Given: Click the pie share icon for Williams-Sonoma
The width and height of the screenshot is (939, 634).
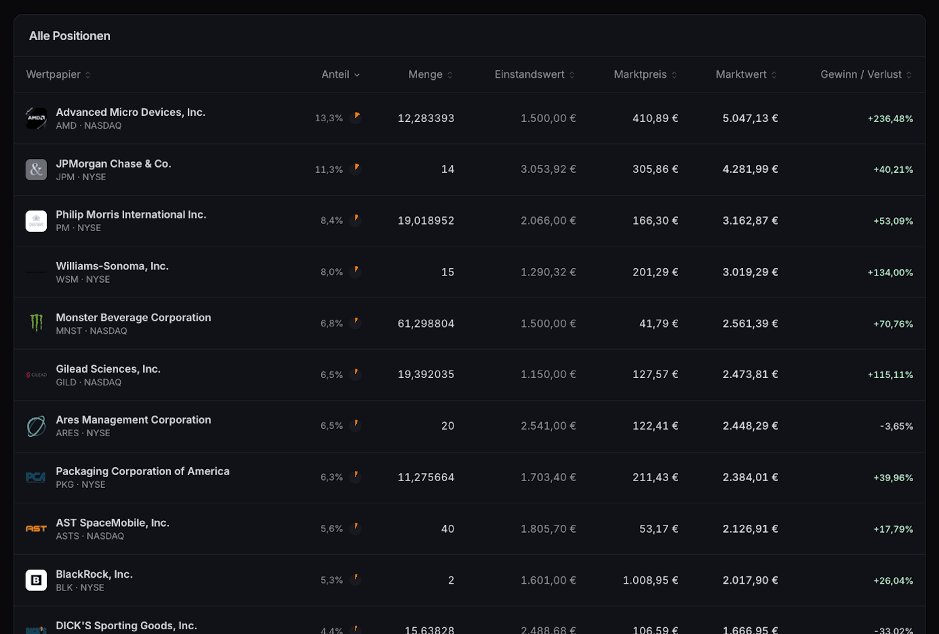Looking at the screenshot, I should (x=355, y=271).
